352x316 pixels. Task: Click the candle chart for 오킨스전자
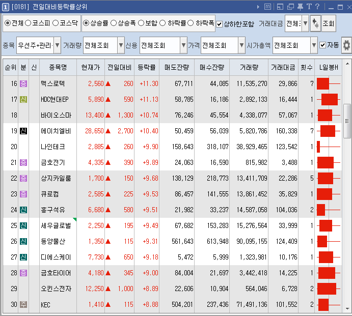tap(329, 289)
